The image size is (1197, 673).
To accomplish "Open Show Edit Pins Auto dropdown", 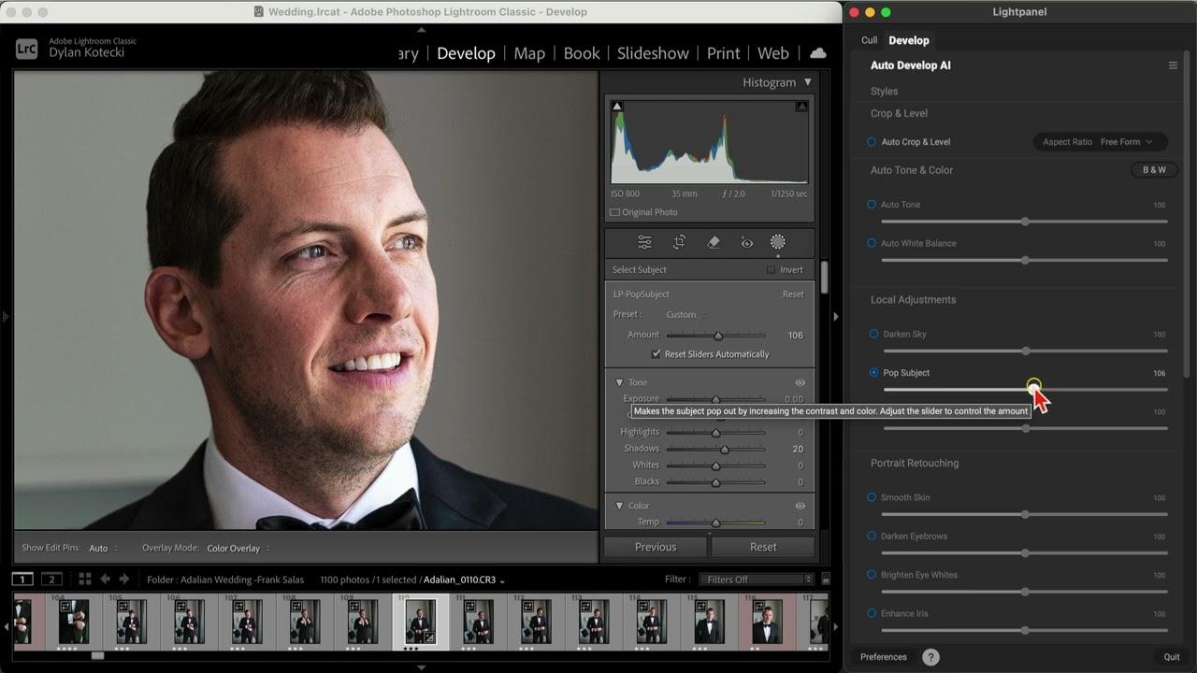I will click(x=103, y=549).
